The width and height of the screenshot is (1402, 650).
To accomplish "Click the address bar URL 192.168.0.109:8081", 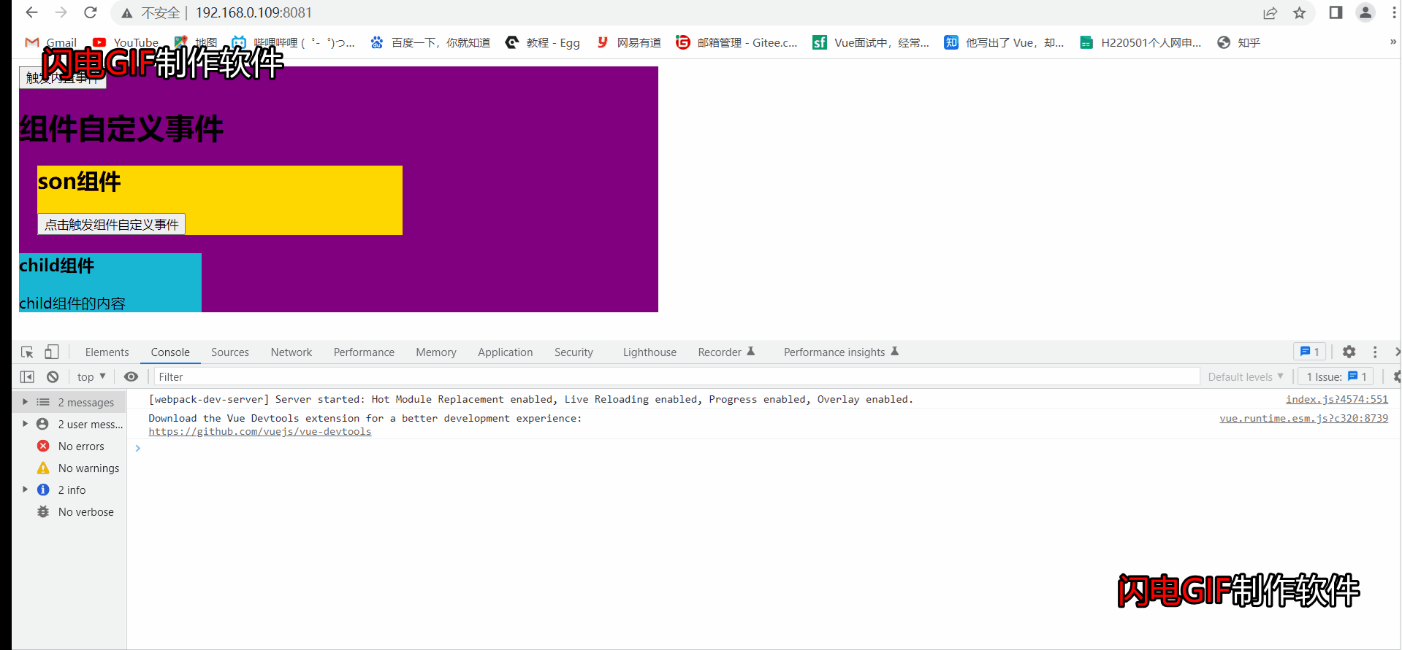I will click(x=254, y=13).
